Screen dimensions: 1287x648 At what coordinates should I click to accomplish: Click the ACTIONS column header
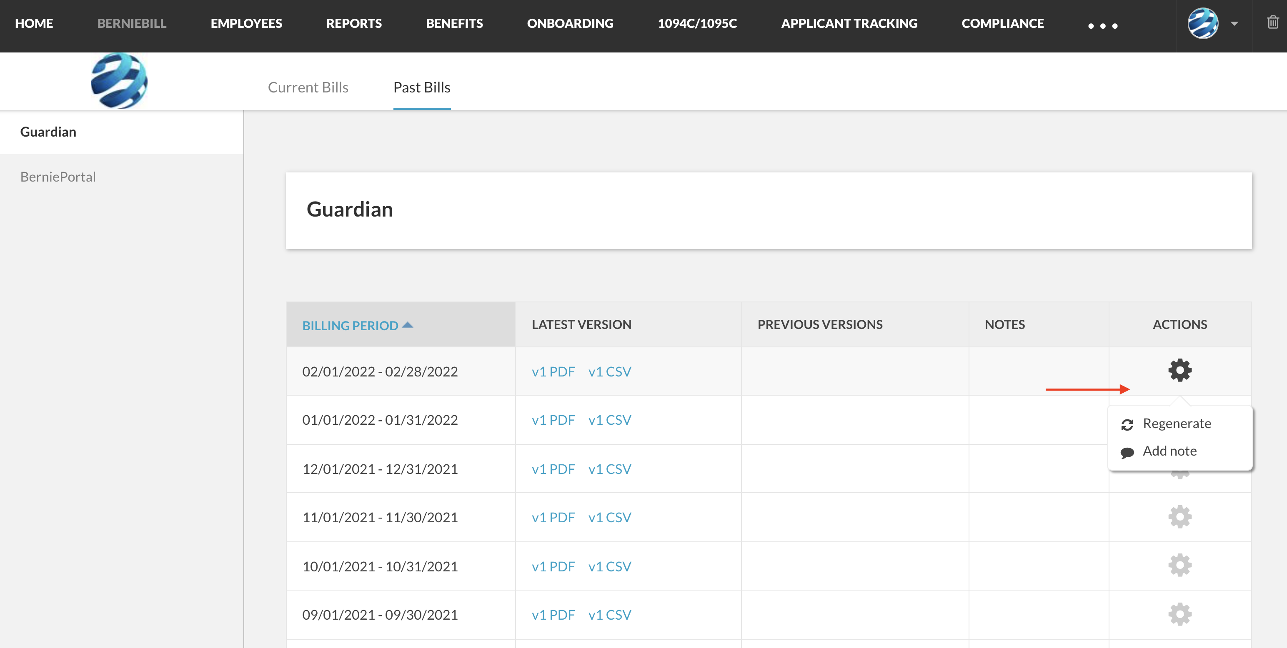1179,324
